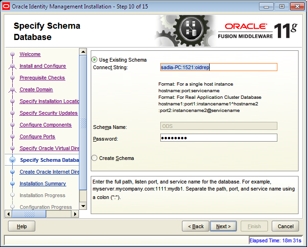307x247 pixels.
Task: Click the Specify Schema Database page heading
Action: (47, 32)
